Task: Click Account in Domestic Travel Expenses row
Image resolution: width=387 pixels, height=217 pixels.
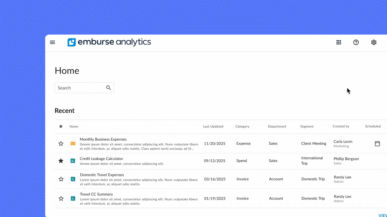Action: coord(276,179)
